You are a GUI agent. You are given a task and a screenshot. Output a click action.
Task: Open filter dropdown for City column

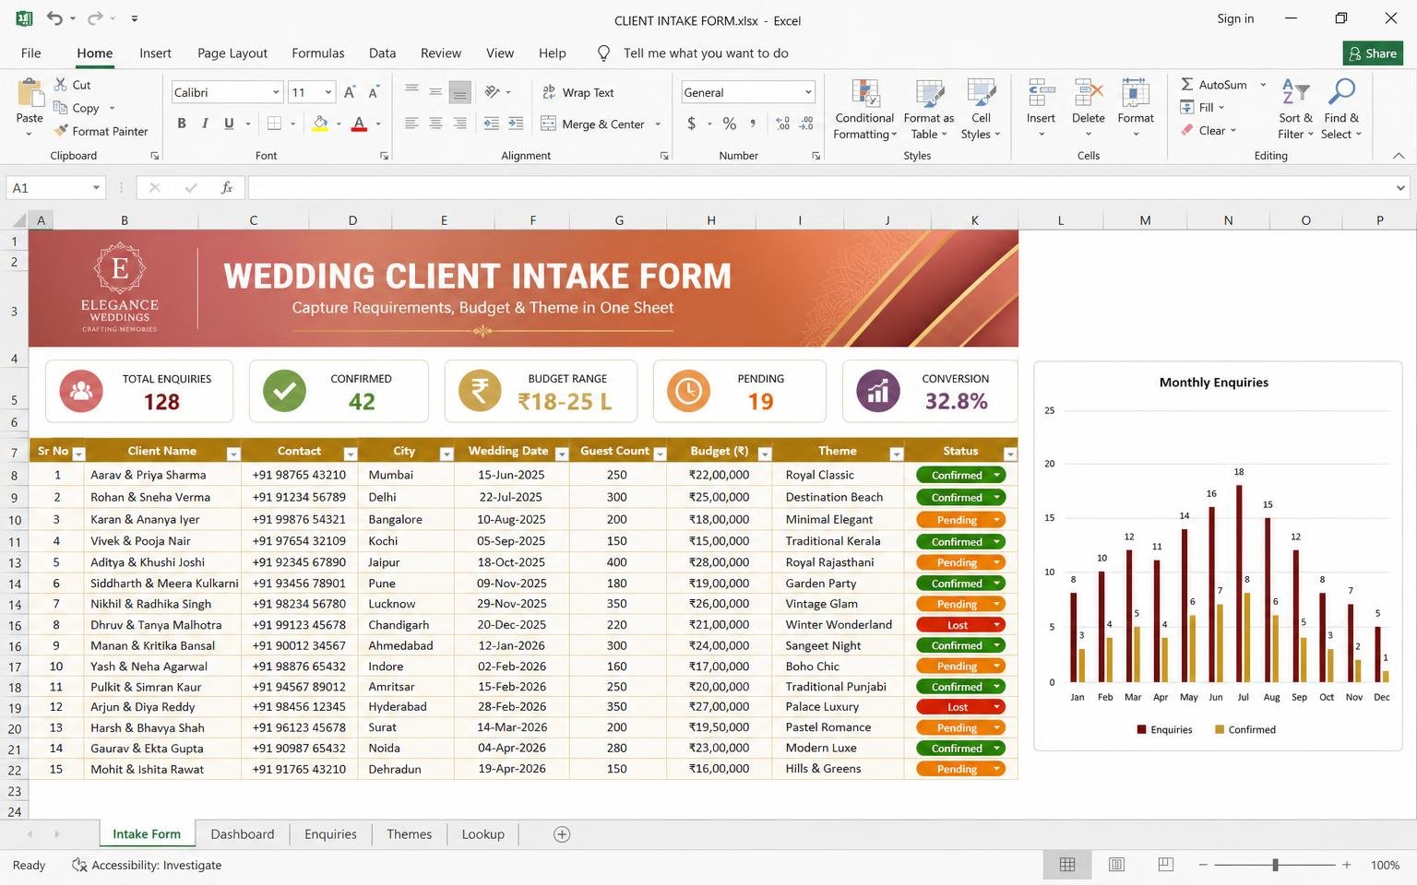coord(447,454)
